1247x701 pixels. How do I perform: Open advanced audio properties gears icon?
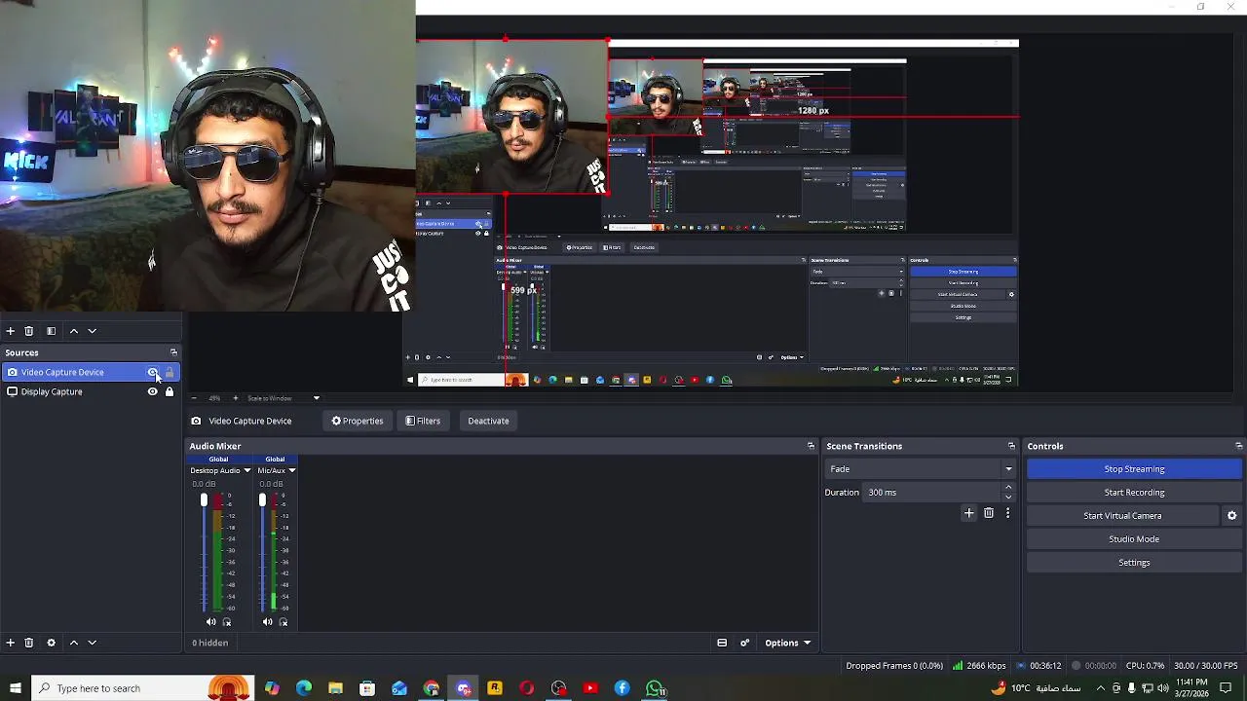745,643
